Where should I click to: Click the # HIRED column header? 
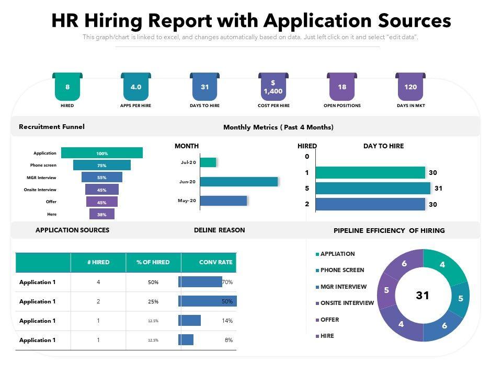point(98,262)
